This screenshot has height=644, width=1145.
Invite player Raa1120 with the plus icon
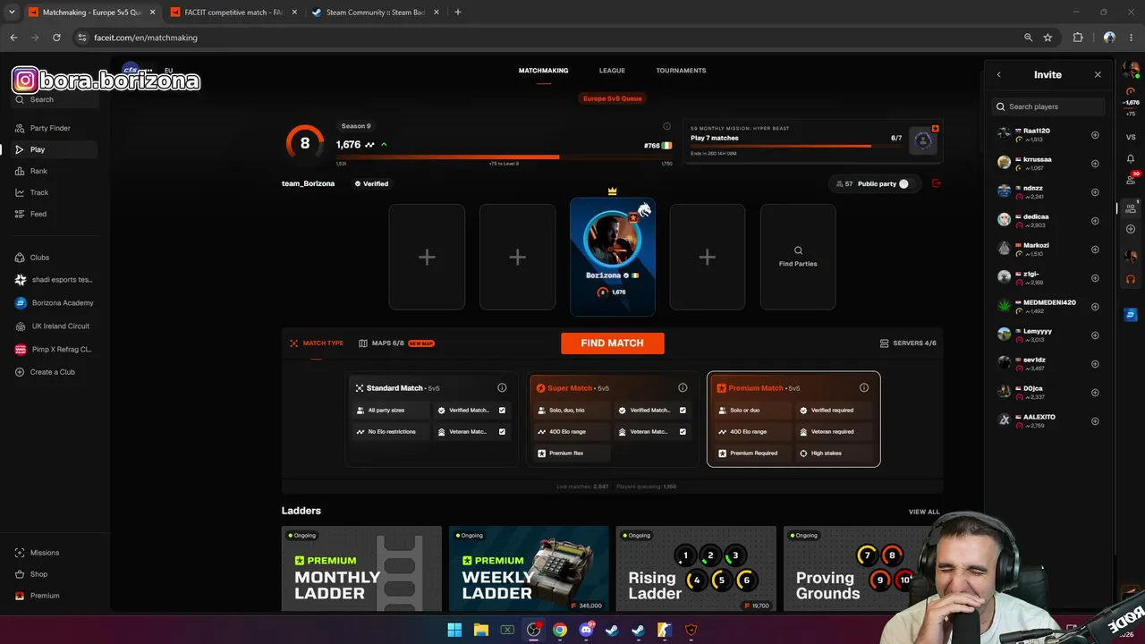pyautogui.click(x=1095, y=135)
